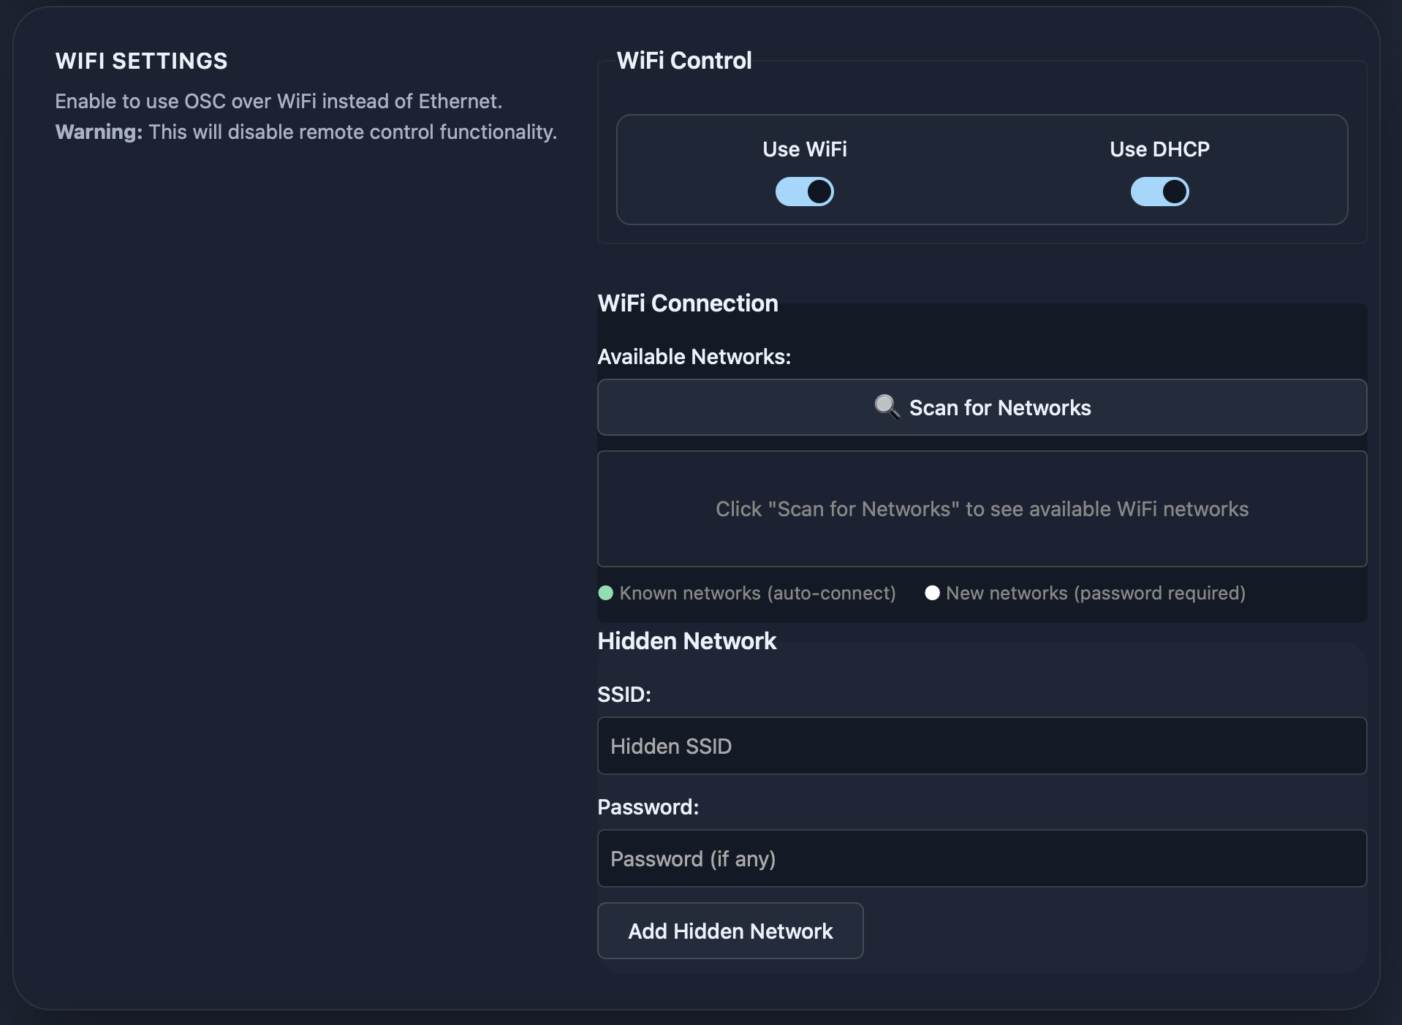Click the Hidden Network section heading
This screenshot has width=1402, height=1025.
click(686, 641)
